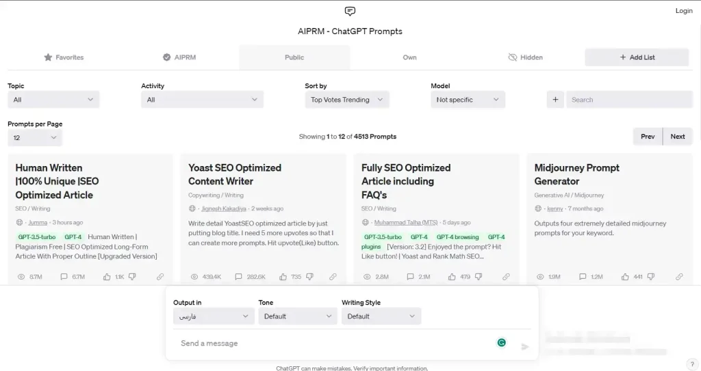
Task: Go to the Next page
Action: point(678,137)
